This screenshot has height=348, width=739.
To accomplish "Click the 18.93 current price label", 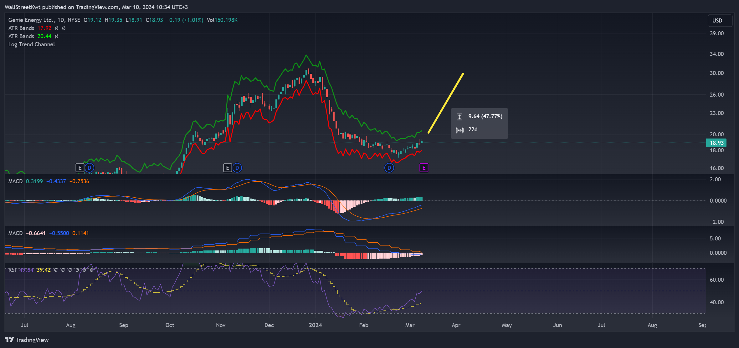I will tap(716, 143).
